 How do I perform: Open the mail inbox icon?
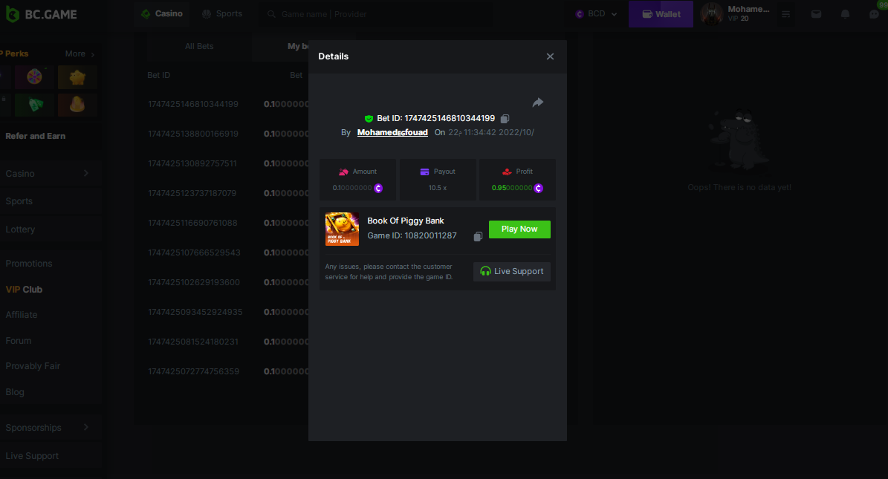(x=816, y=14)
